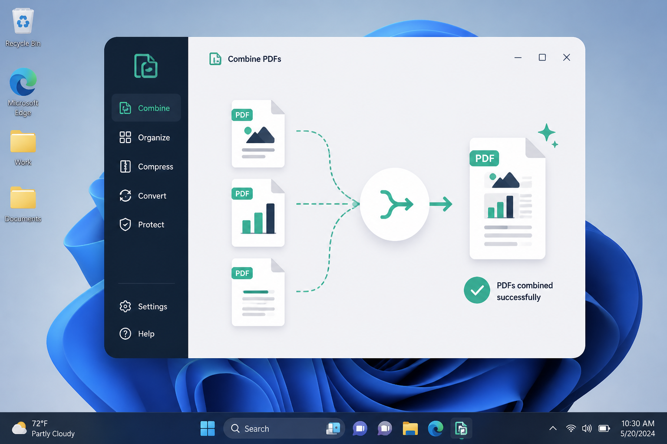Viewport: 667px width, 444px height.
Task: Open the Recycle Bin desktop icon
Action: click(x=23, y=28)
